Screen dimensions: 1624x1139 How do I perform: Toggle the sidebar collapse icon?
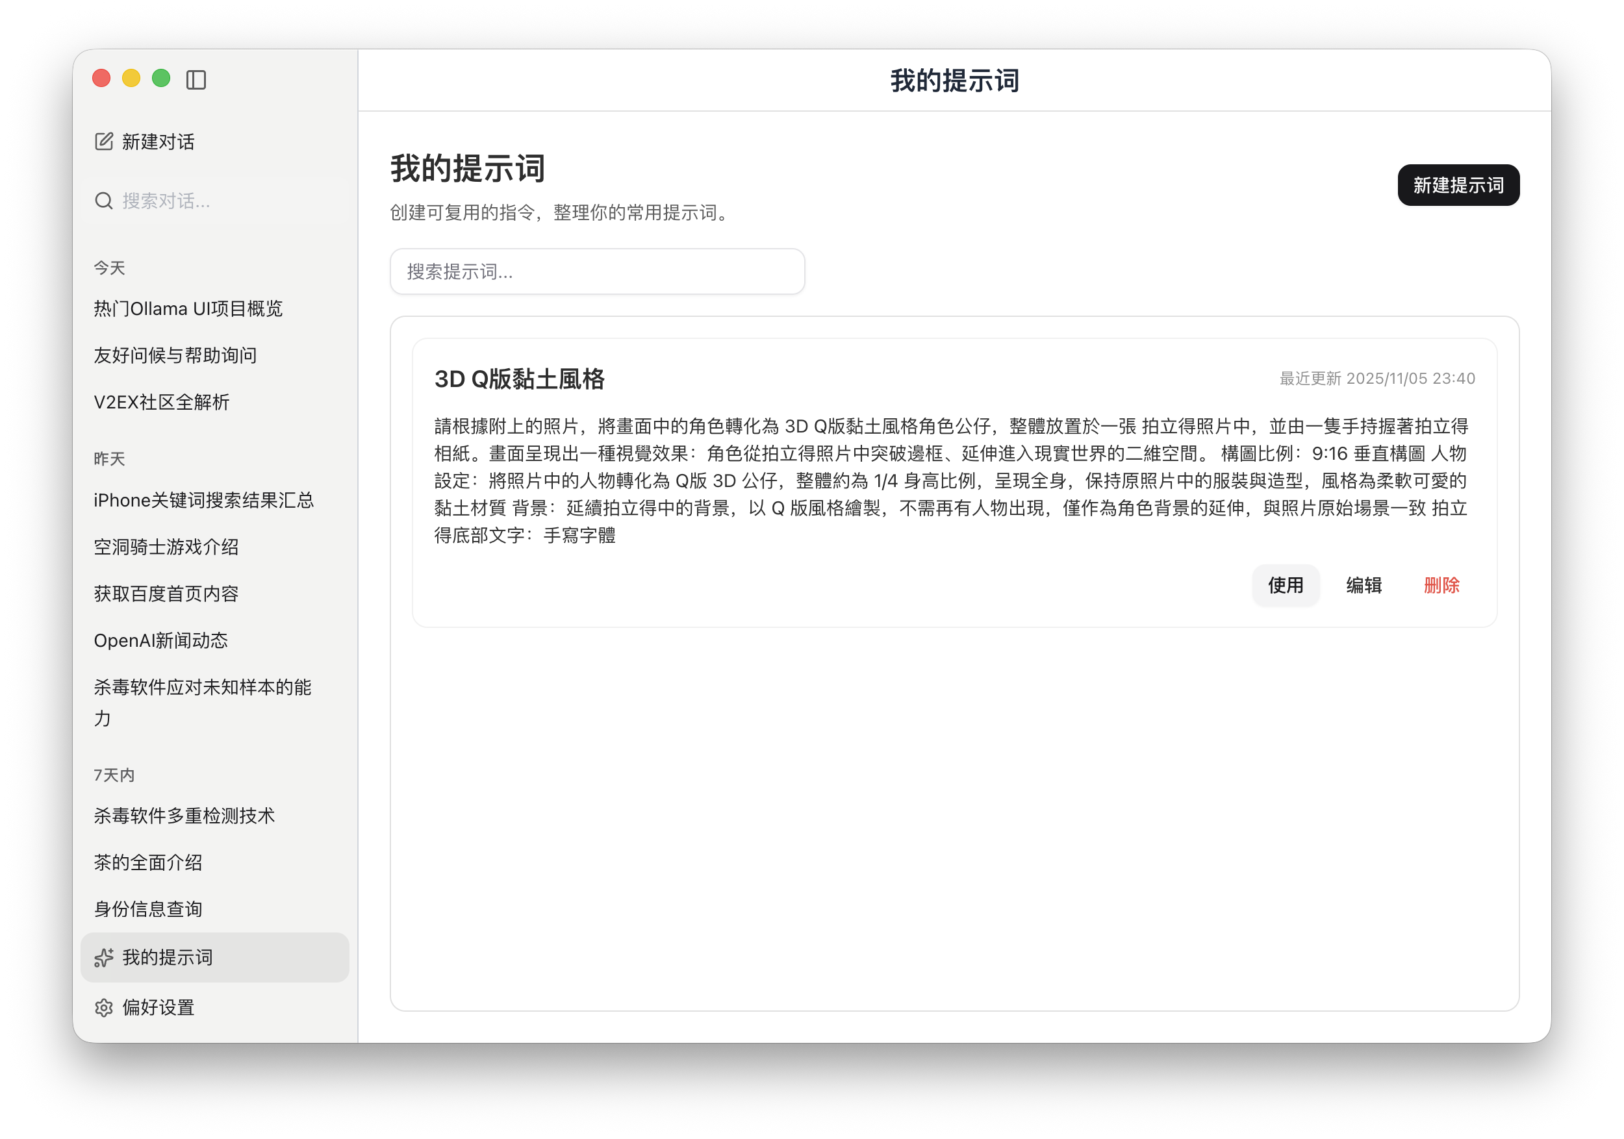click(197, 80)
